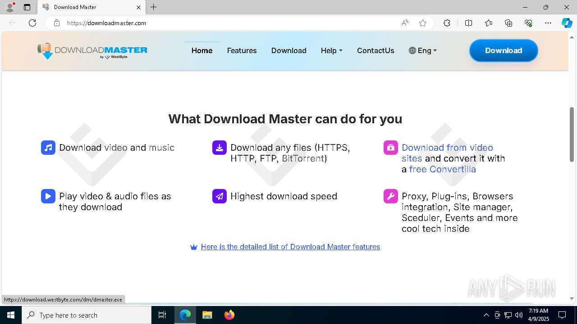Click the page vertical scrollbar thumb
Image resolution: width=577 pixels, height=324 pixels.
(x=572, y=134)
